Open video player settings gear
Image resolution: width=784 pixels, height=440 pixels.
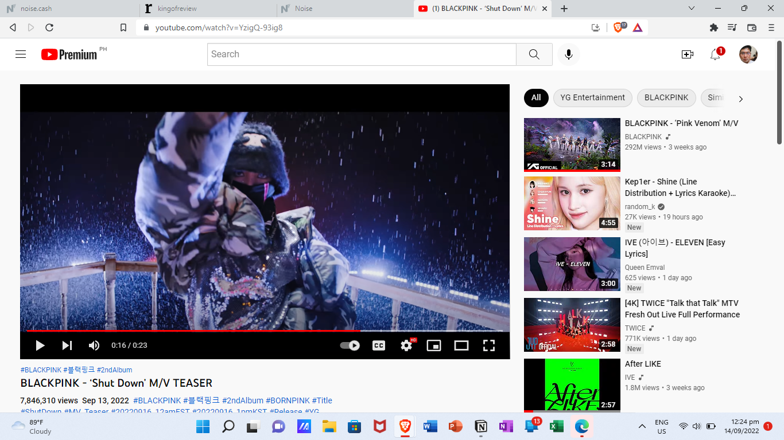[x=406, y=345]
